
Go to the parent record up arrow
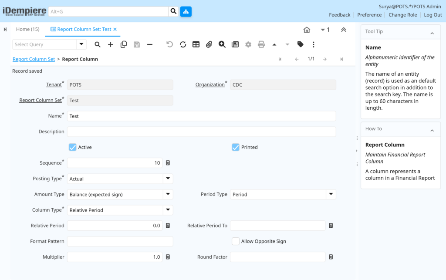tap(274, 44)
